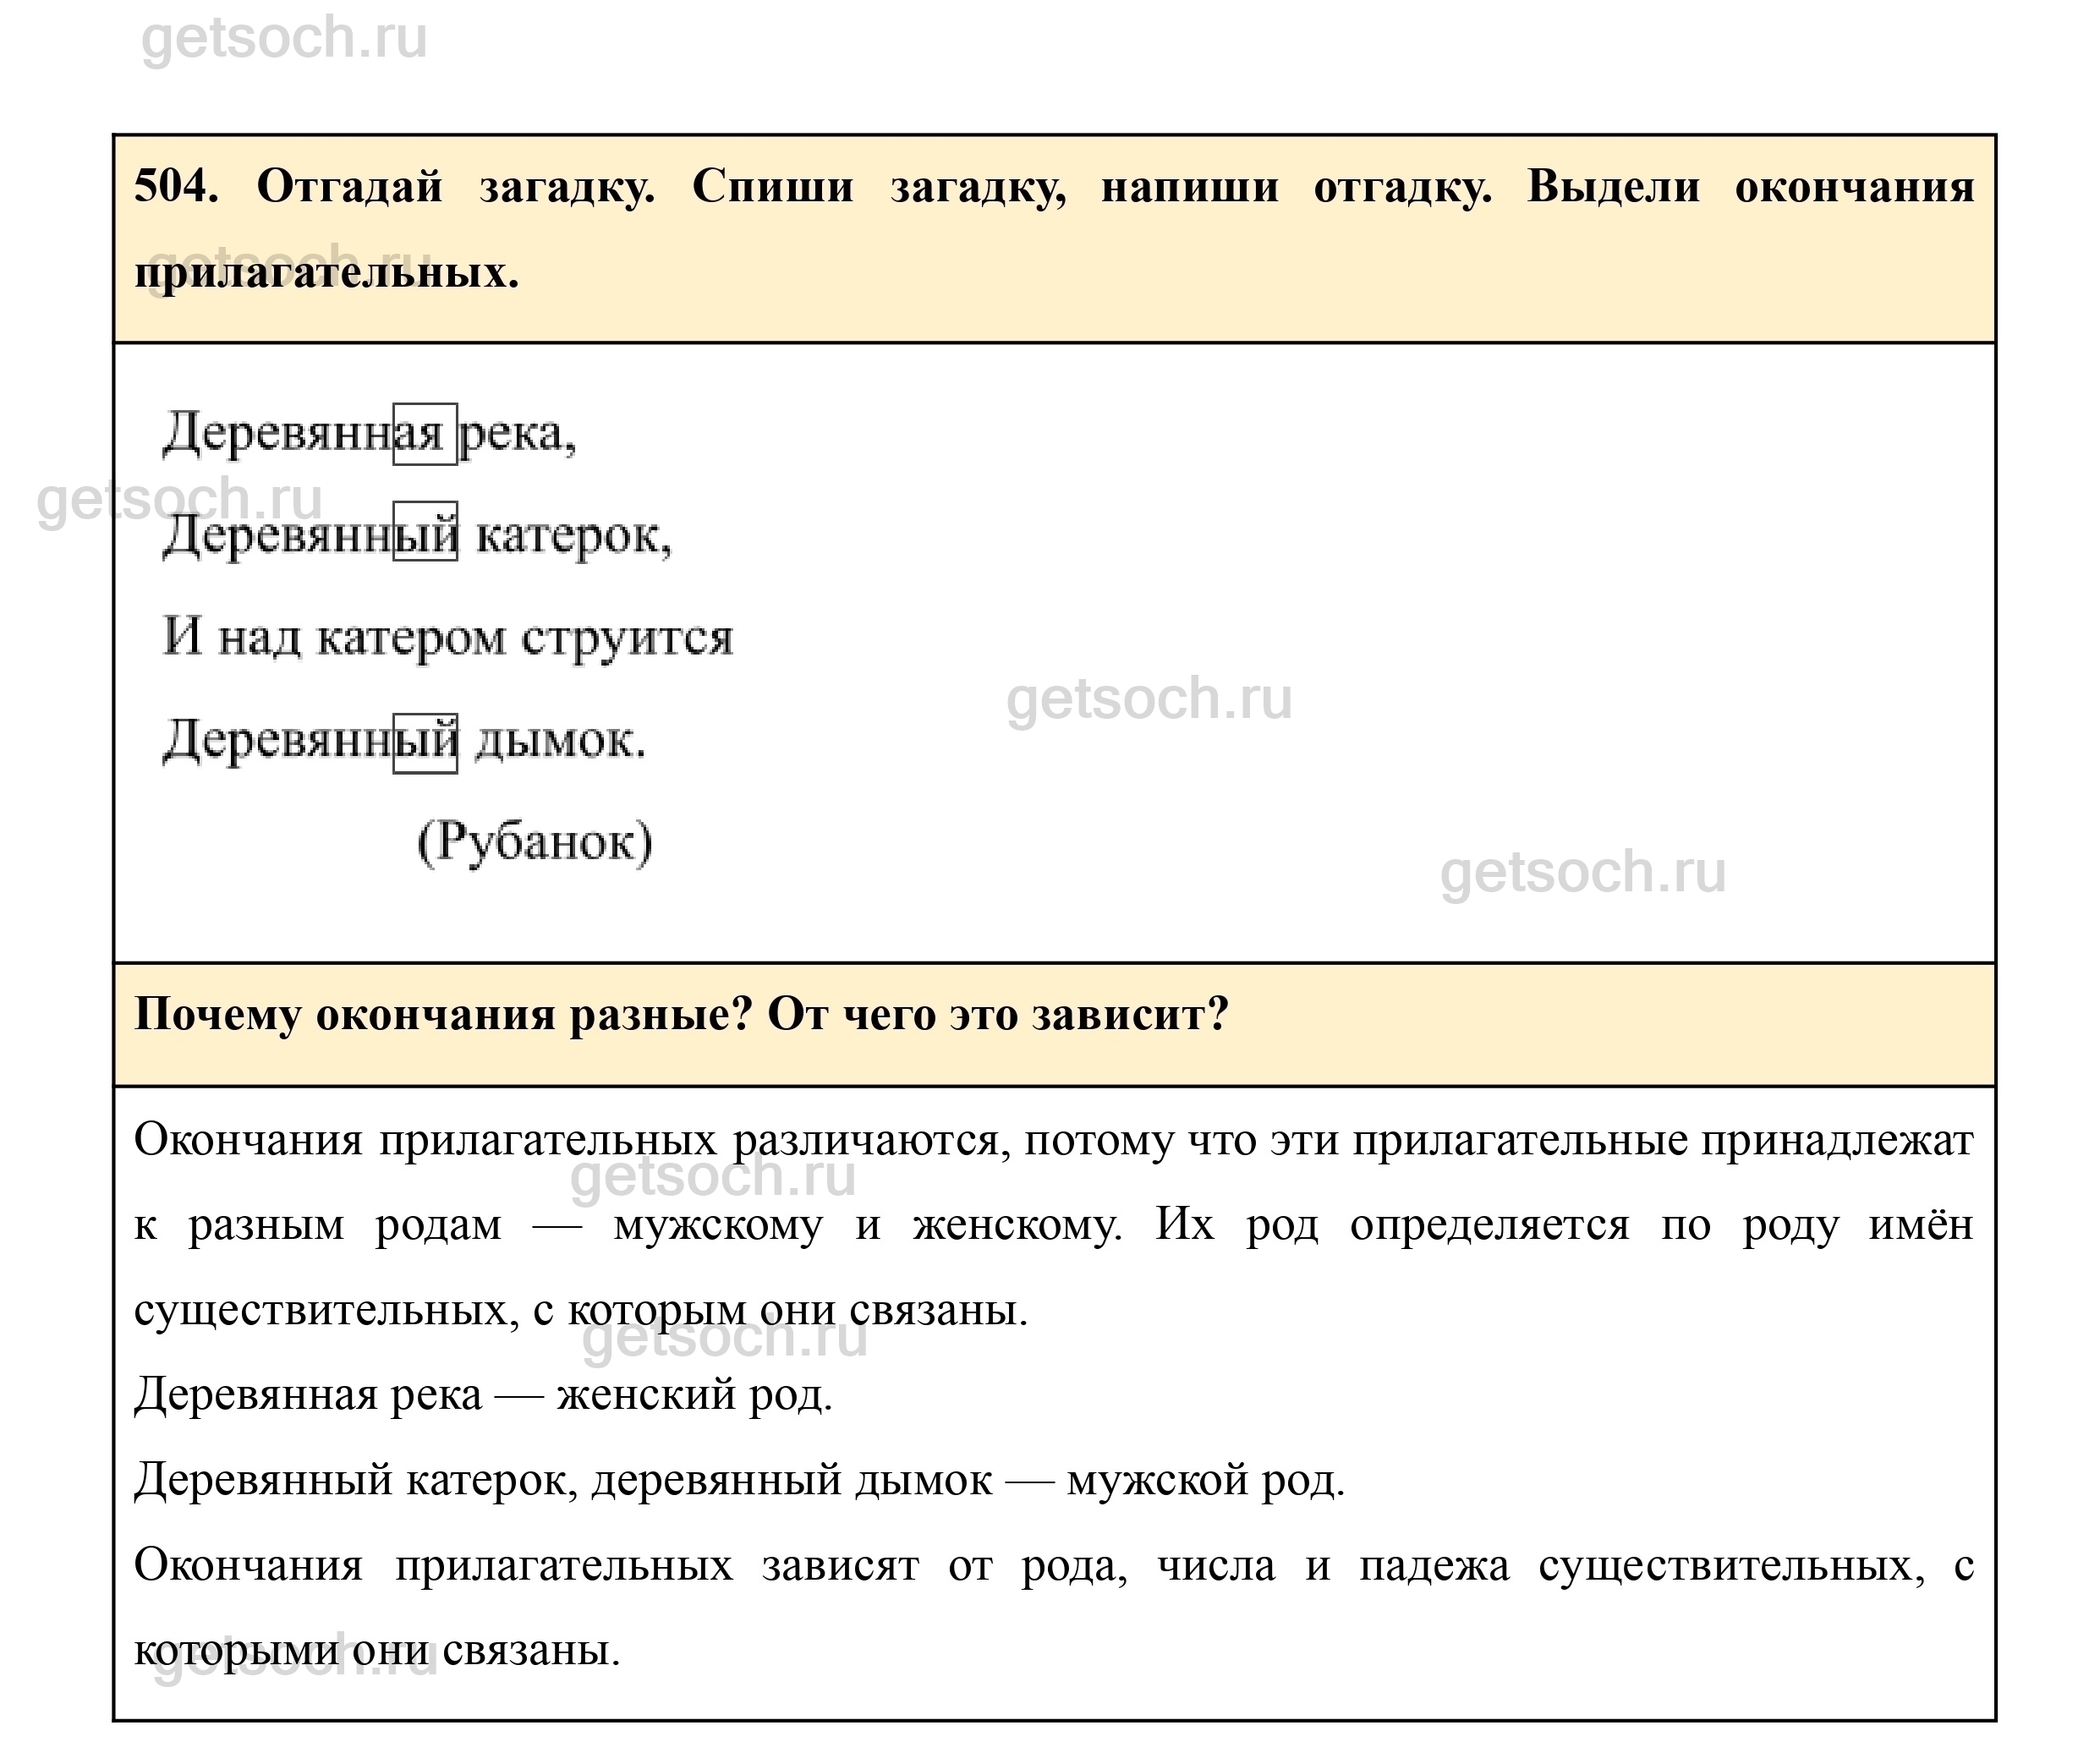The image size is (2100, 1753).
Task: Click the boxed ending "ый" before дымок
Action: click(x=425, y=743)
